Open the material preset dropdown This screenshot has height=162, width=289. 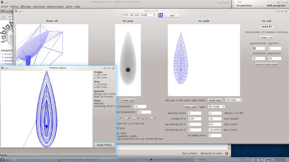139,15
